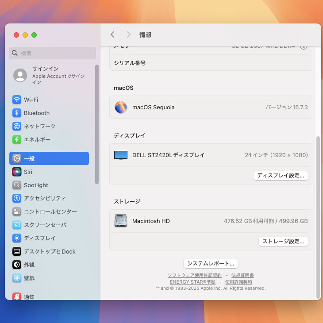Open コントロールセンター settings
Screen dimensions: 323x323
pyautogui.click(x=50, y=211)
